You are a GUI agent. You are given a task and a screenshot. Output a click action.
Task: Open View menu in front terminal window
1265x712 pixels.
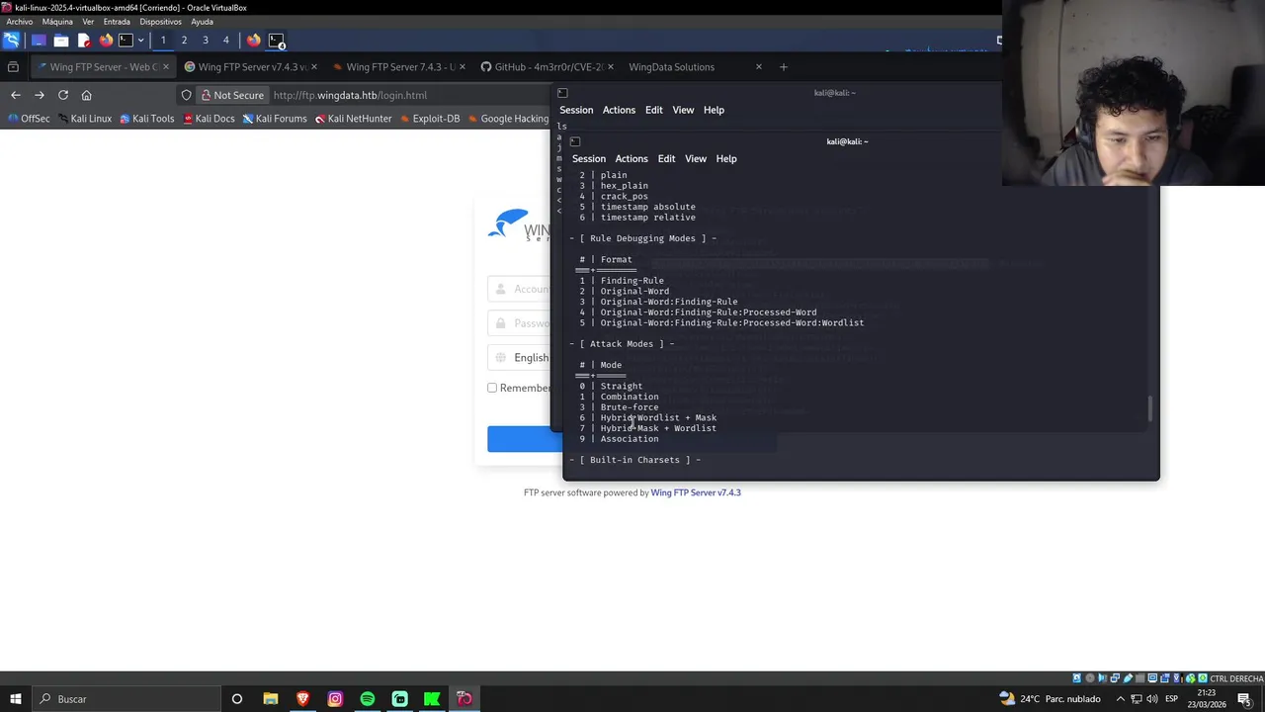[696, 158]
